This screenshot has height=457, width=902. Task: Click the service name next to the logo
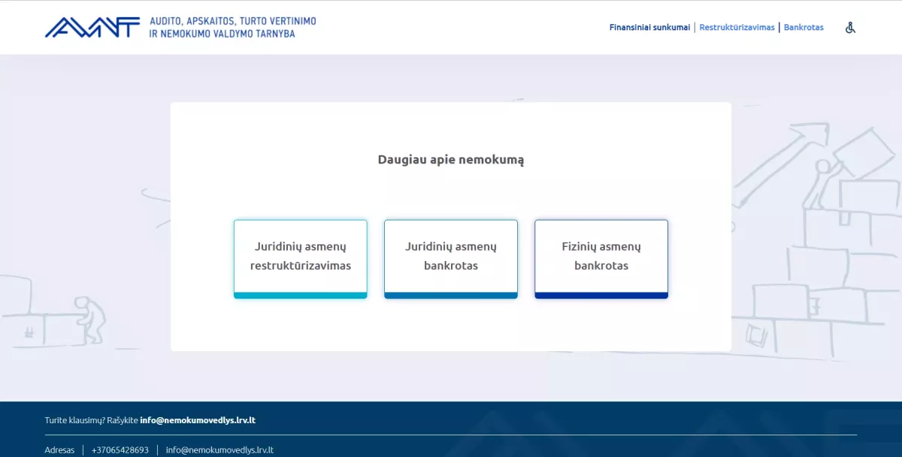pyautogui.click(x=233, y=27)
